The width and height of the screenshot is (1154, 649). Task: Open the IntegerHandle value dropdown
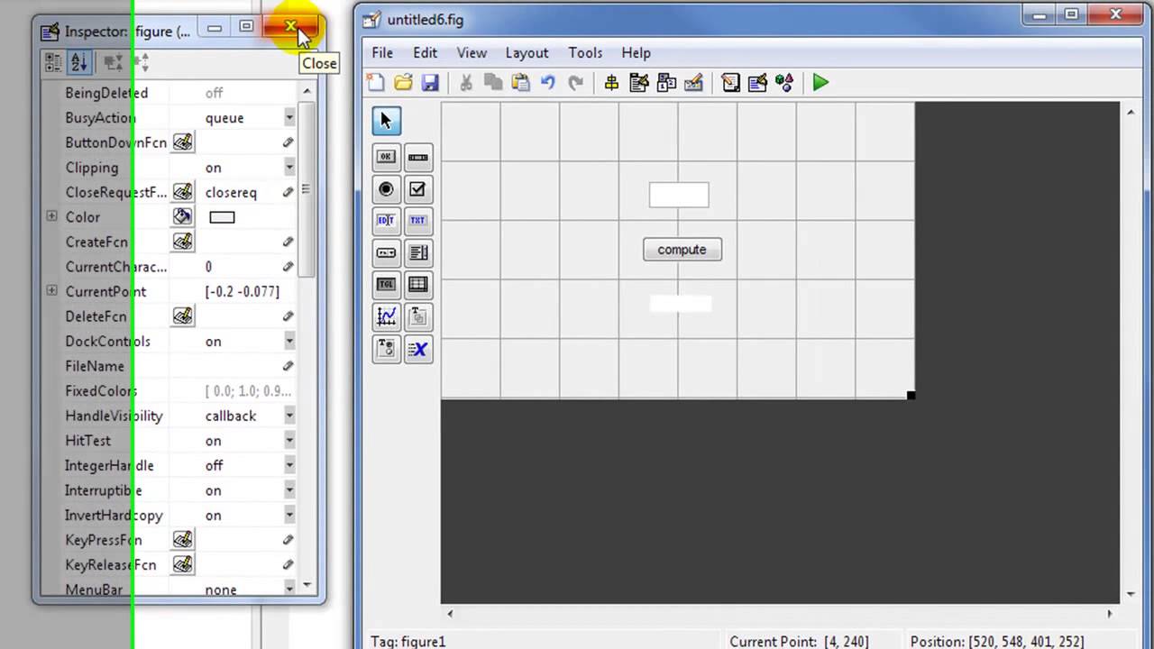tap(289, 466)
